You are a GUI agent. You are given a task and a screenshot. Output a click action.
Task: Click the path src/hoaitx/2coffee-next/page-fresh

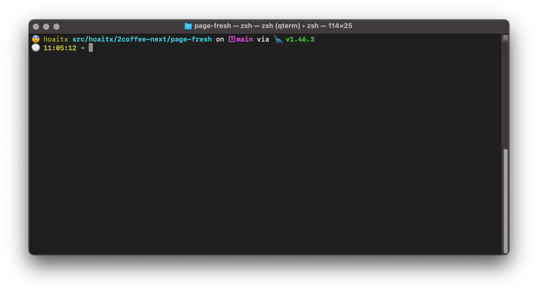tap(142, 39)
